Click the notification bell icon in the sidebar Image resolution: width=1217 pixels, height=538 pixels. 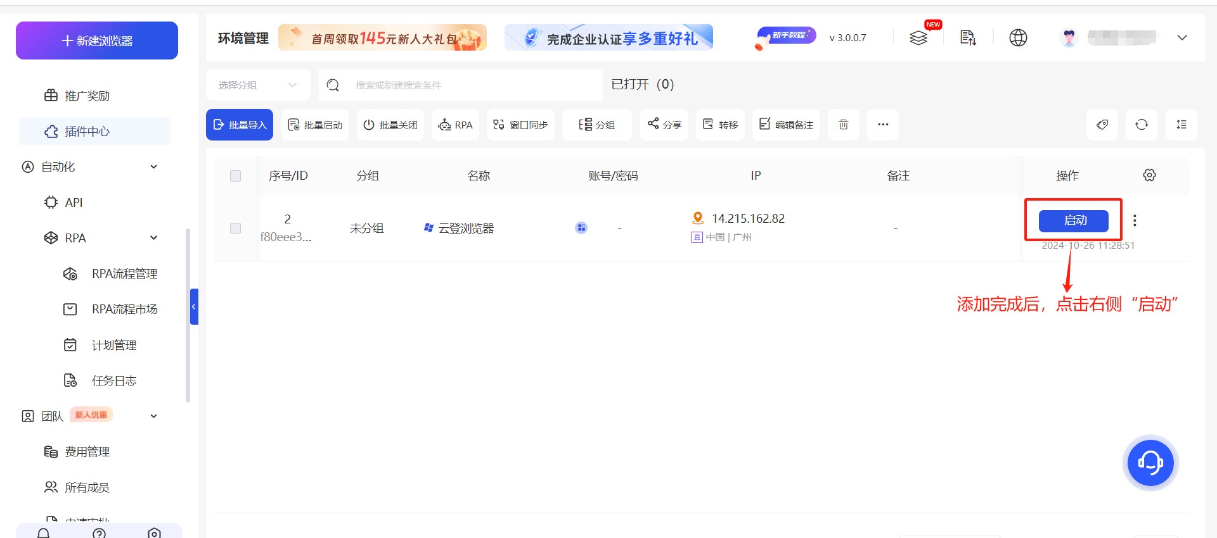(43, 533)
